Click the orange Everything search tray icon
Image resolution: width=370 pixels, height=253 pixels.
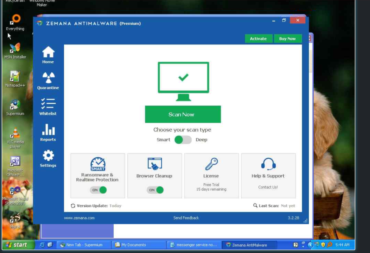[x=330, y=245]
